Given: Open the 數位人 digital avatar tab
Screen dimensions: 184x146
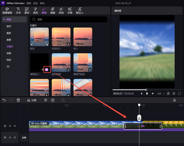Looking at the screenshot, I should point(80,11).
